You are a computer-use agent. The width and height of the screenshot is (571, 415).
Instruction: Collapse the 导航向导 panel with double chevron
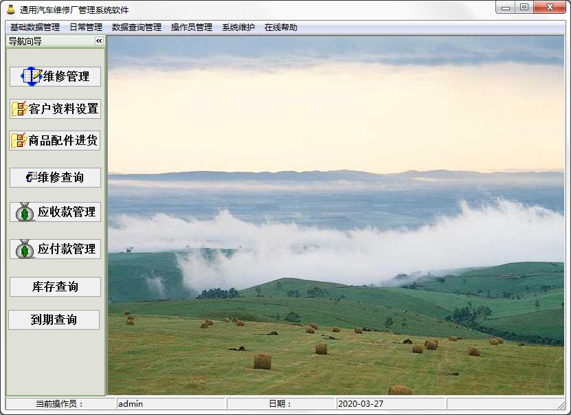click(99, 41)
